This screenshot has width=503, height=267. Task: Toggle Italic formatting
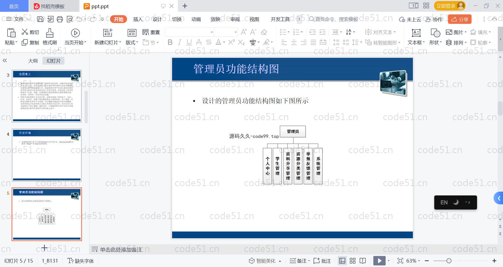pos(179,42)
